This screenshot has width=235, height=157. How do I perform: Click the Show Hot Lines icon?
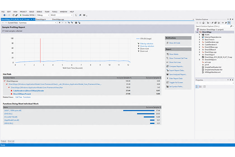click(x=168, y=62)
